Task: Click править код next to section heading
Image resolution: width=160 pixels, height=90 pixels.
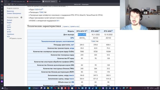Action: tap(74, 26)
